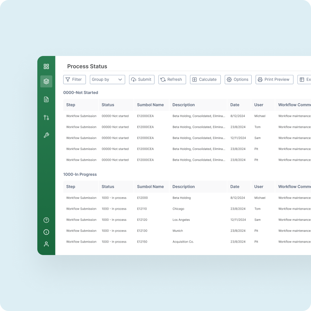311x311 pixels.
Task: Open the Group by dropdown
Action: (x=107, y=80)
